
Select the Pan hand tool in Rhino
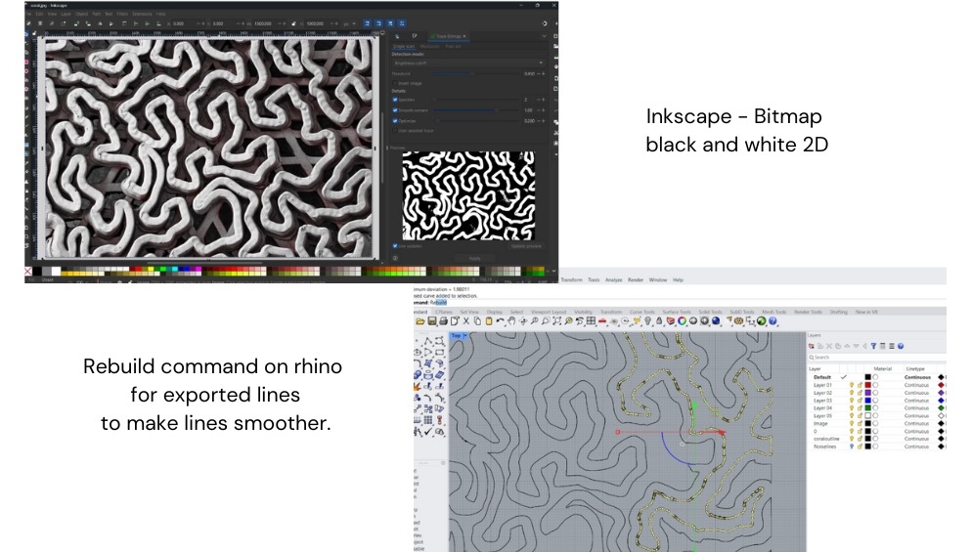click(513, 320)
